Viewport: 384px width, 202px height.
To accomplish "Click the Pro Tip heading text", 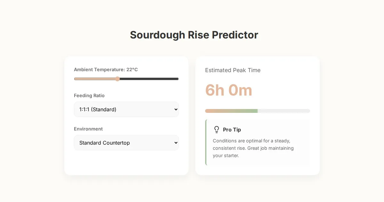I will [232, 130].
